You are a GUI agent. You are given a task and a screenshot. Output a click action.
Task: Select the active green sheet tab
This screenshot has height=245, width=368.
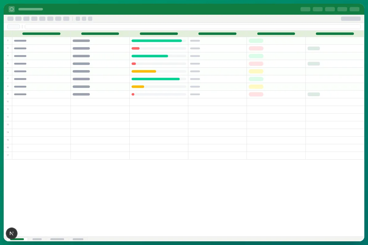click(17, 239)
